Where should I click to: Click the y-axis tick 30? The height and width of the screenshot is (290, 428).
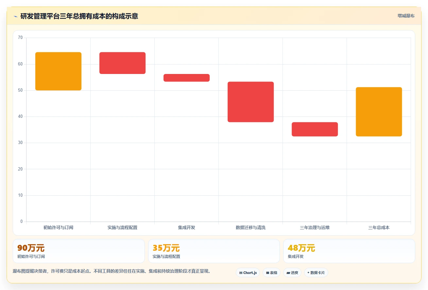tap(20, 143)
